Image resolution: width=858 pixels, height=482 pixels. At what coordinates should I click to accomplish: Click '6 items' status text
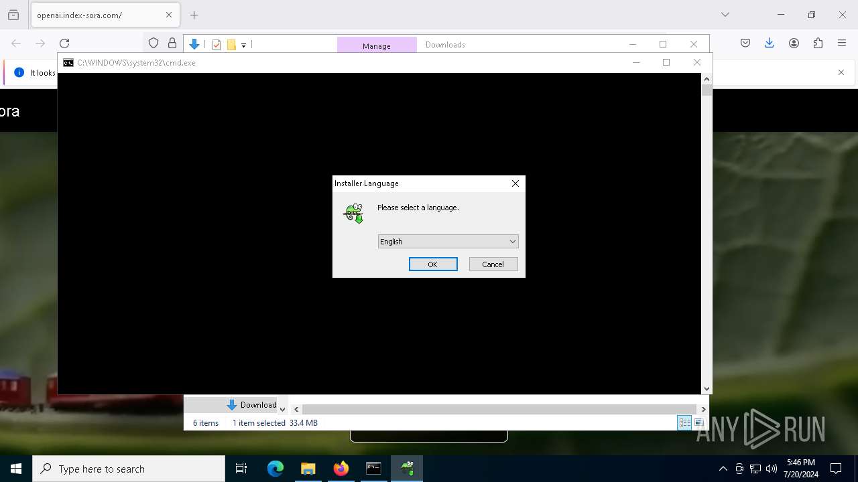[206, 423]
